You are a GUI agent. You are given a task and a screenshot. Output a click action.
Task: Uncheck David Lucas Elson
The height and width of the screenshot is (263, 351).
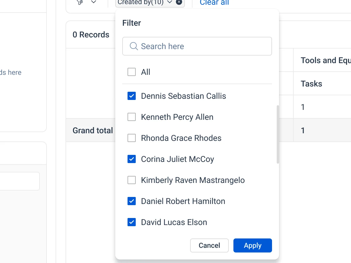132,222
